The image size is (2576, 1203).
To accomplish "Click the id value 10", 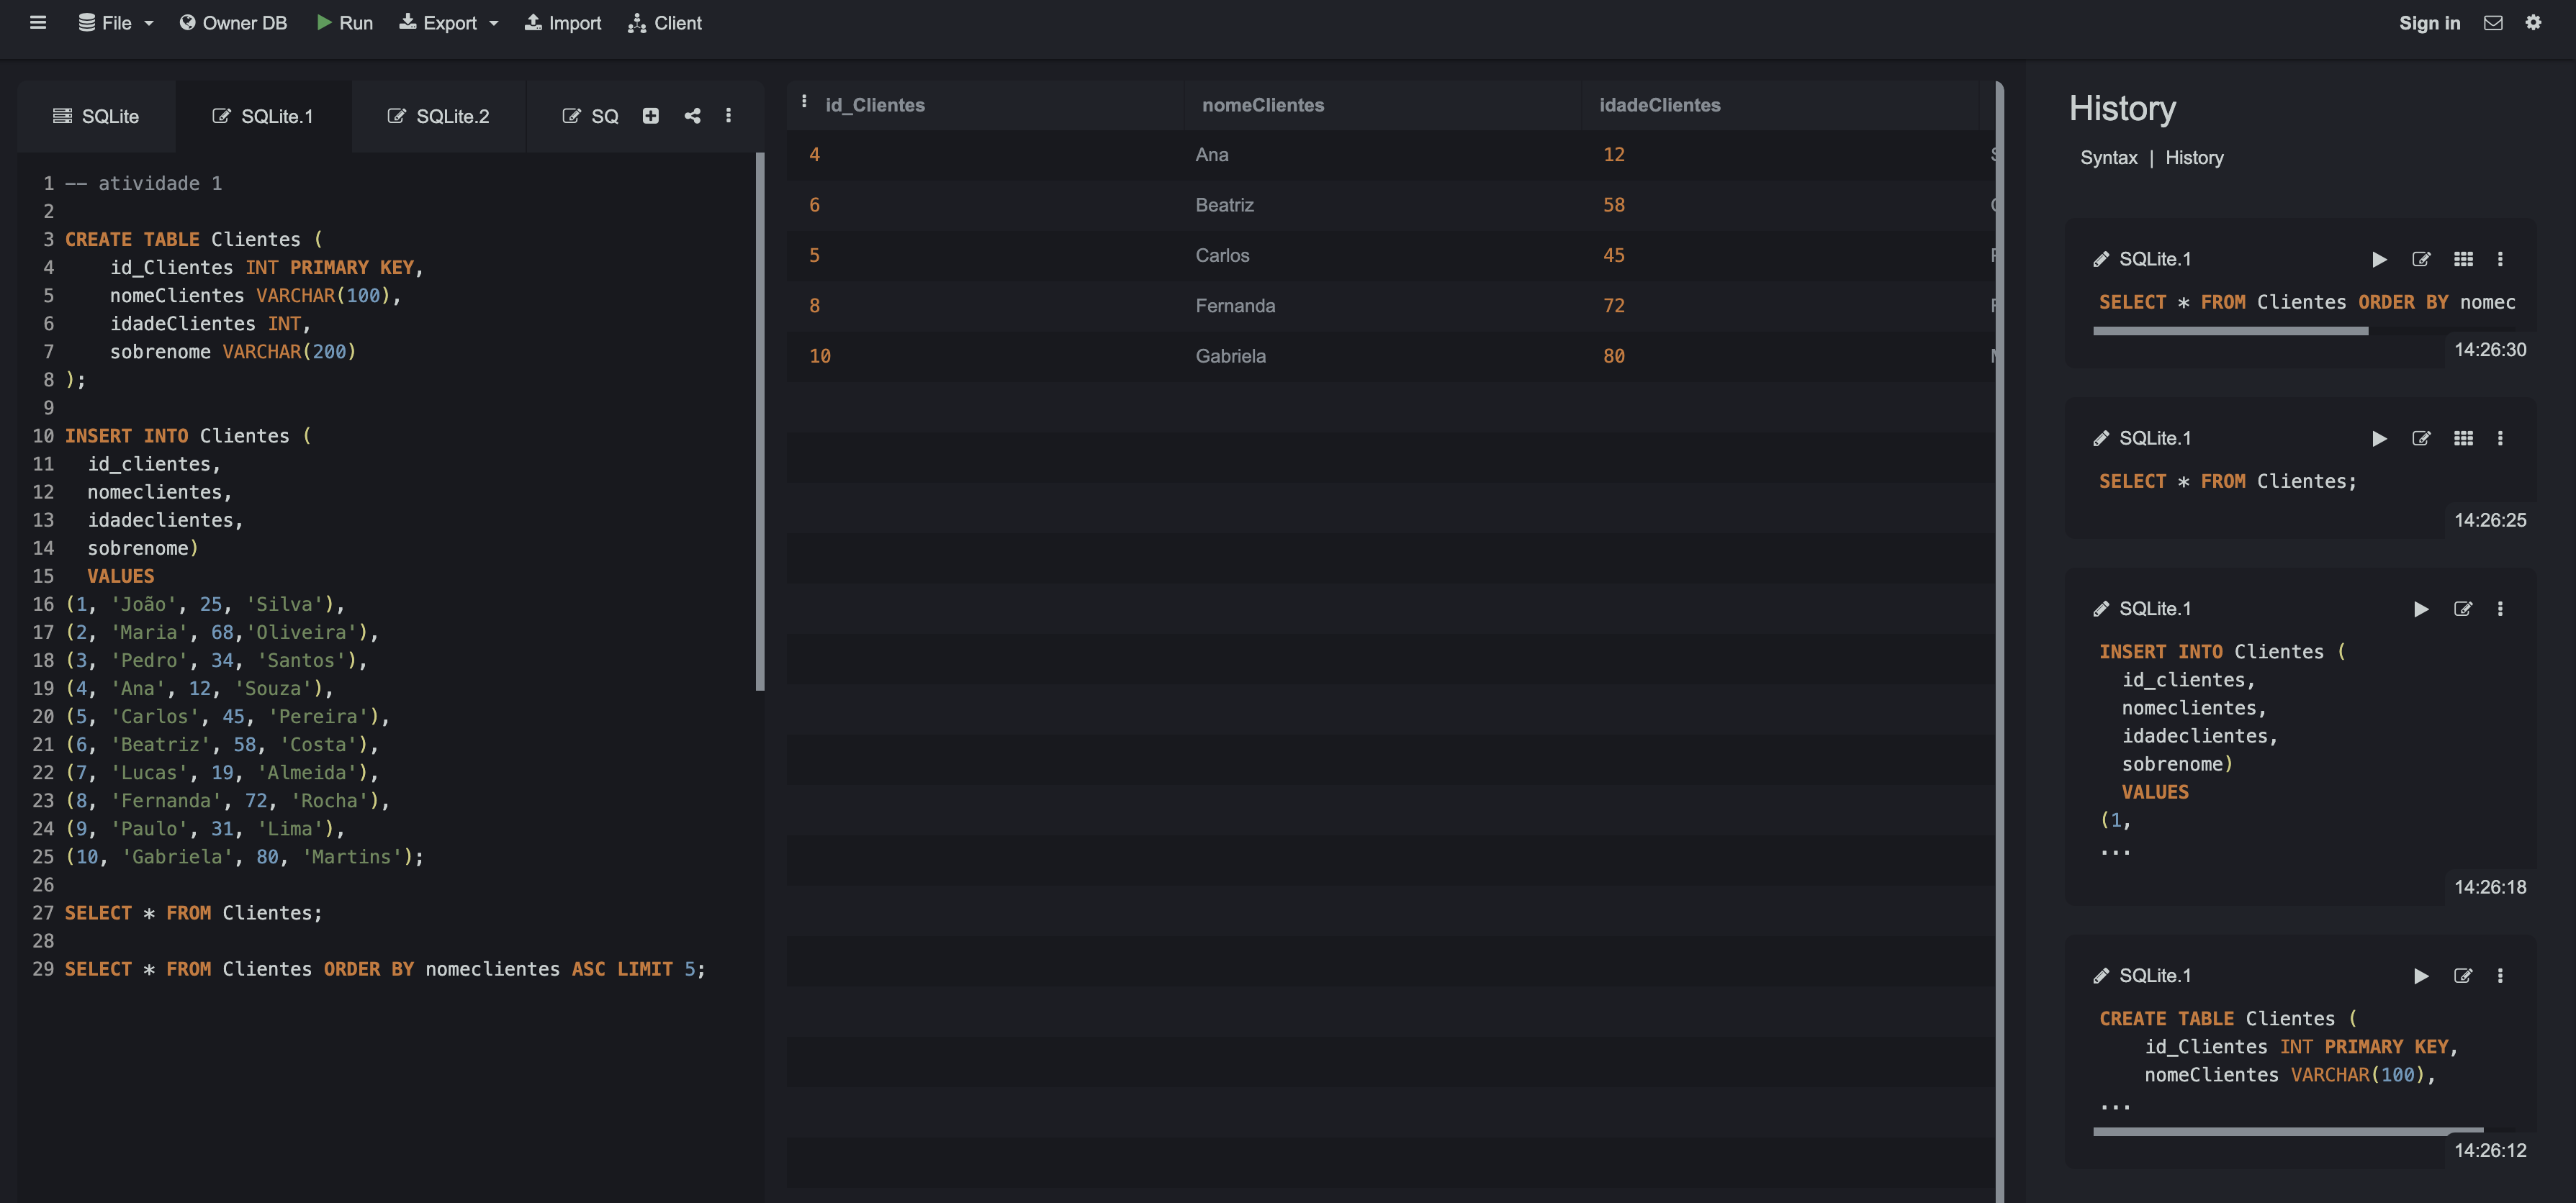I will pyautogui.click(x=820, y=355).
